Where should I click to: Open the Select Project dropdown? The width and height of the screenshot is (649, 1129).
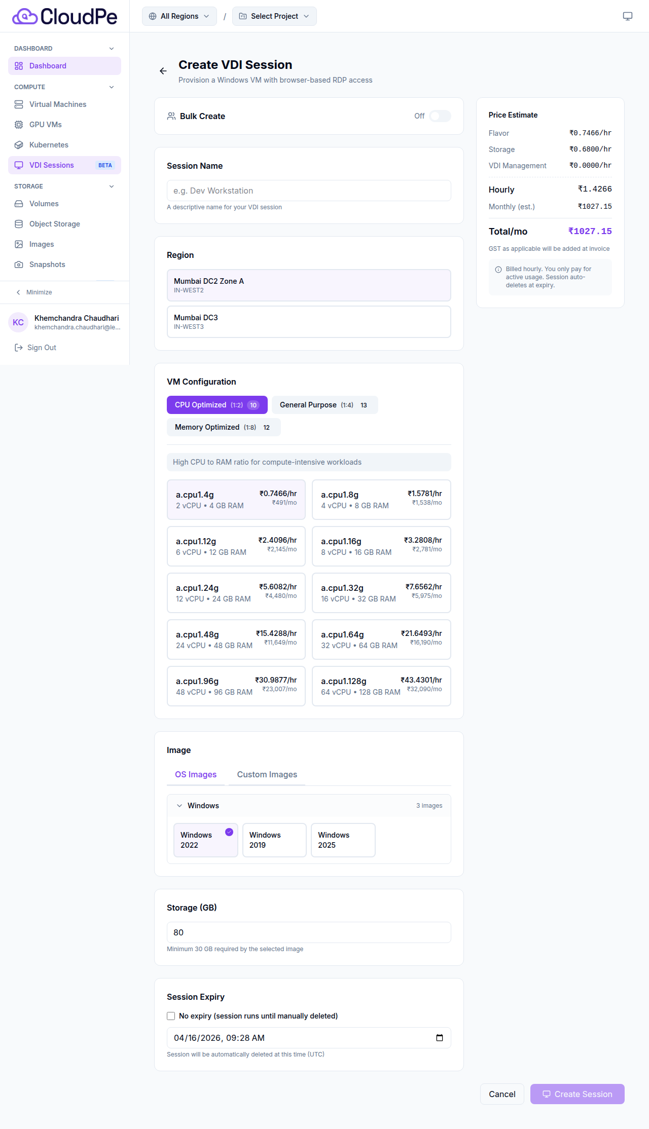[x=274, y=16]
